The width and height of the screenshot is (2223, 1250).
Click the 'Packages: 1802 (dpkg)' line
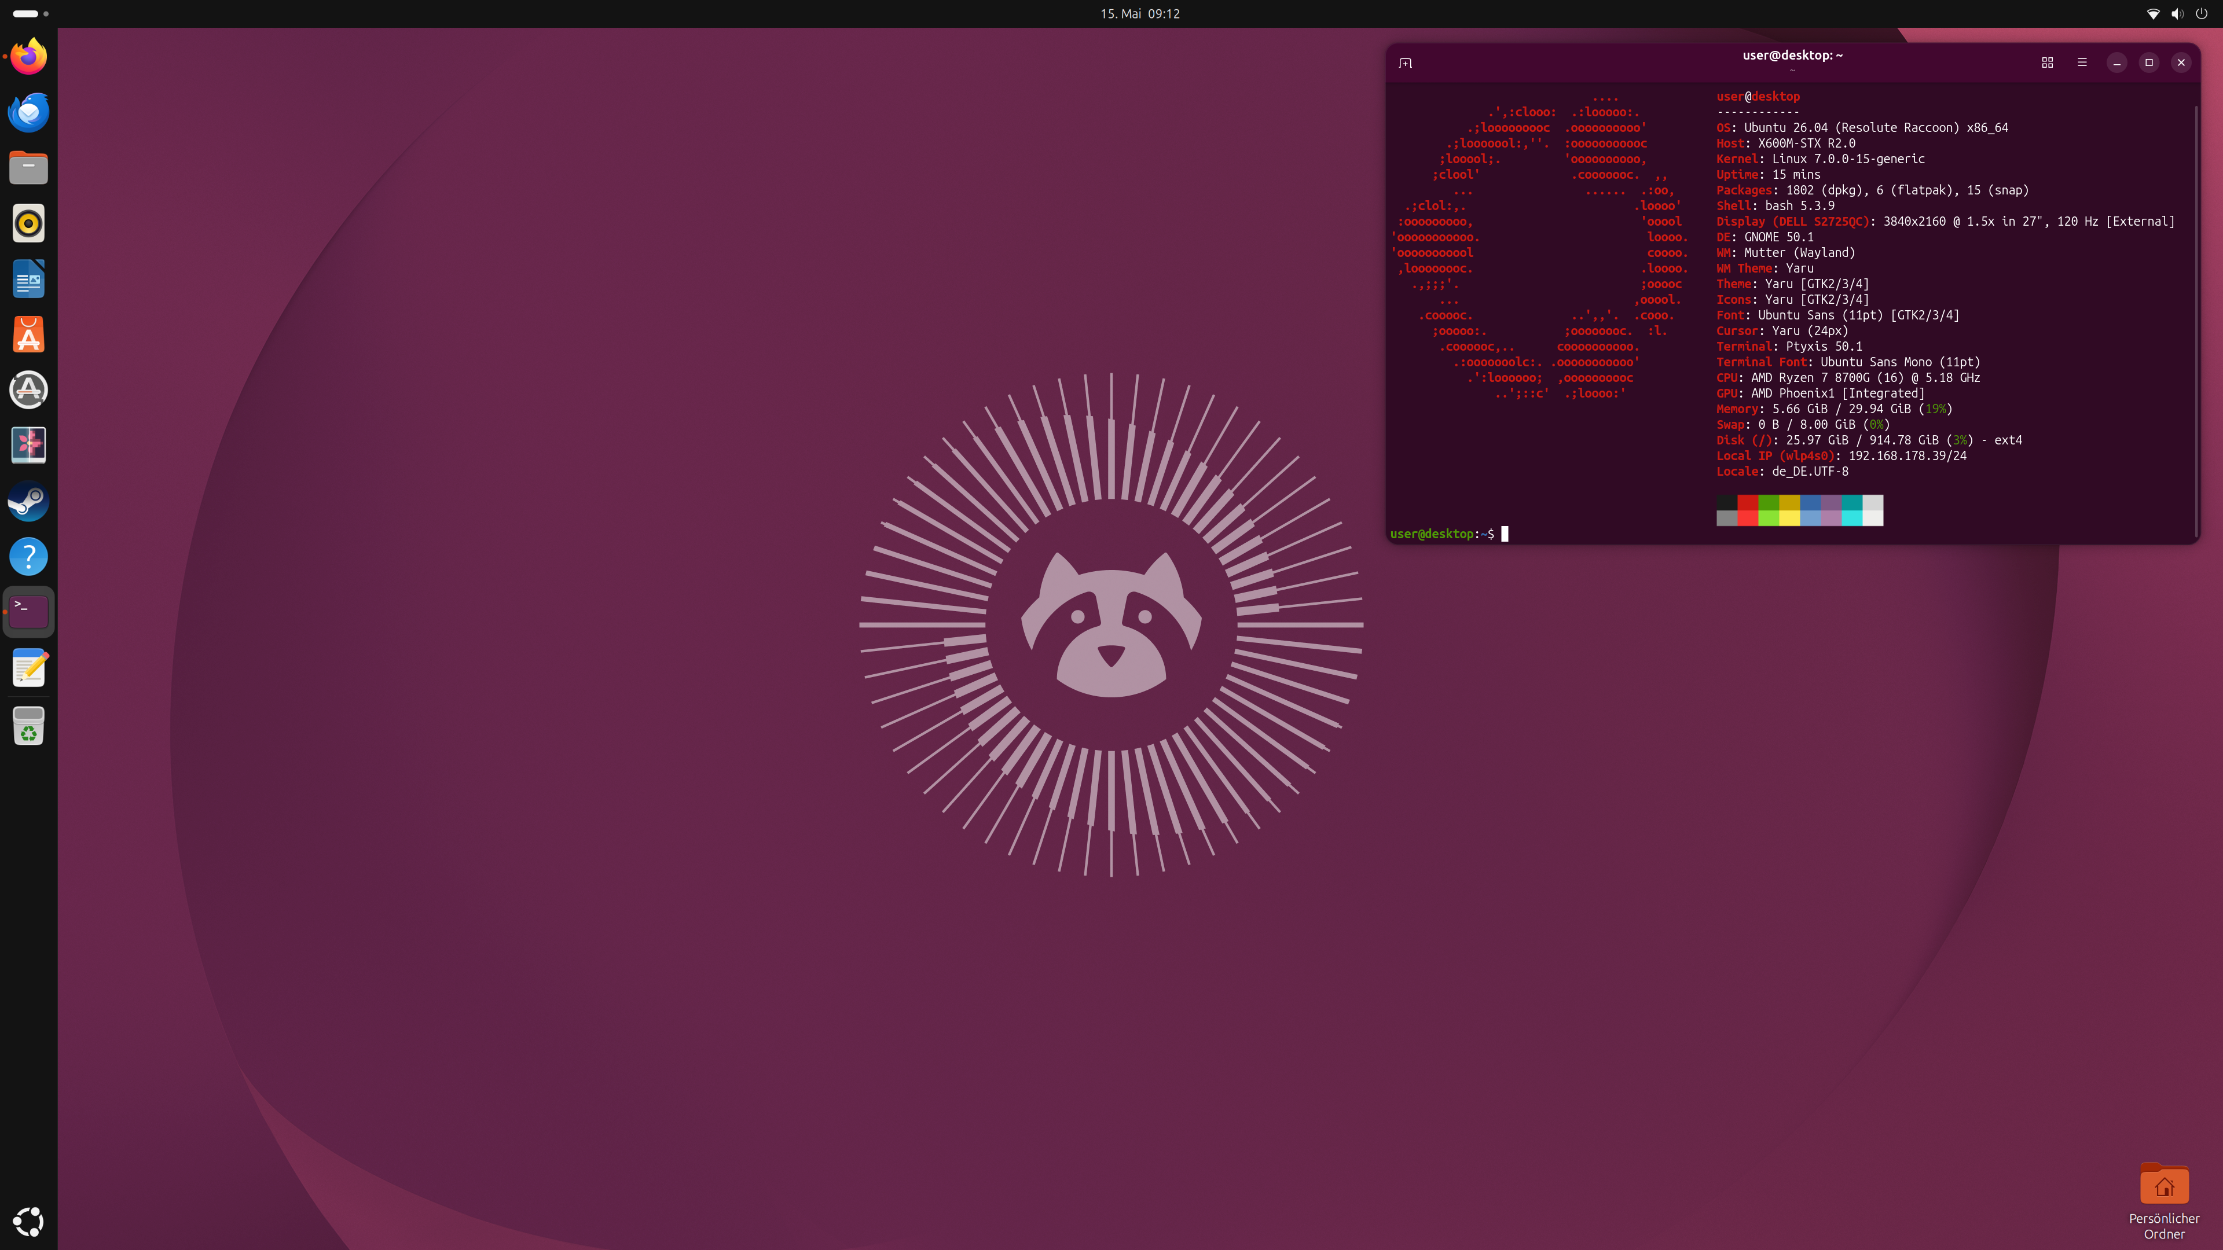pyautogui.click(x=1873, y=190)
